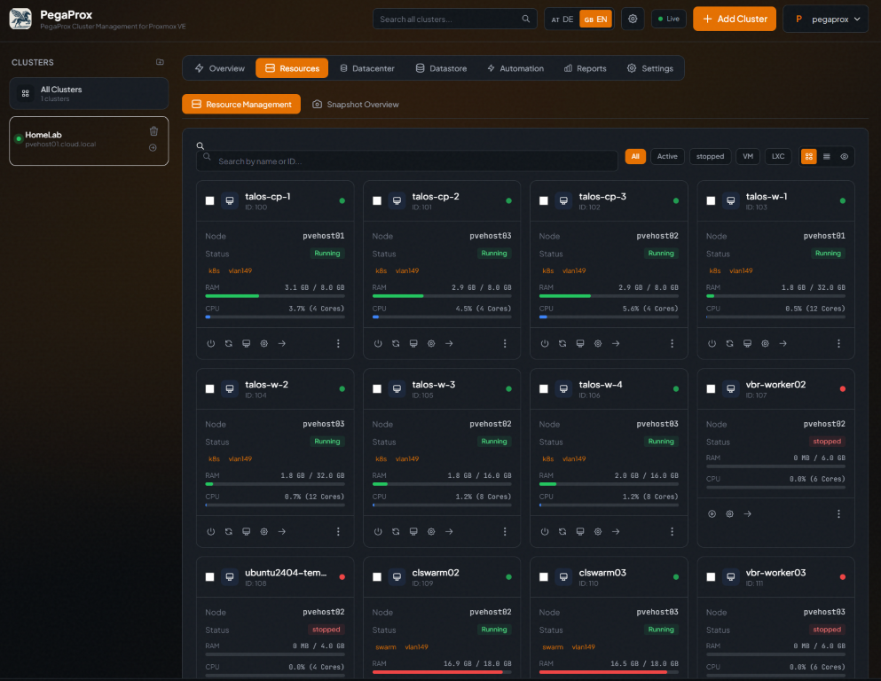This screenshot has width=881, height=681.
Task: Click the start icon on vbr-worker02 card
Action: pyautogui.click(x=712, y=513)
